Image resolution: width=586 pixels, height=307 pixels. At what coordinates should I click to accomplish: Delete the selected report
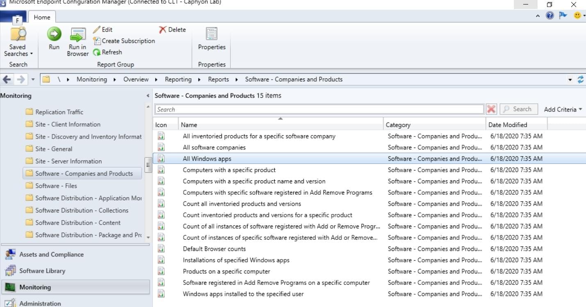pyautogui.click(x=171, y=30)
